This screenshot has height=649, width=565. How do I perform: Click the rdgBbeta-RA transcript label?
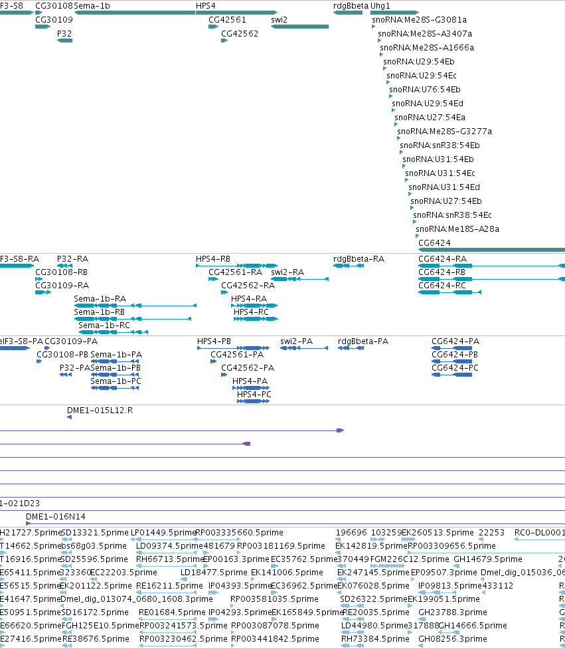[x=359, y=259]
